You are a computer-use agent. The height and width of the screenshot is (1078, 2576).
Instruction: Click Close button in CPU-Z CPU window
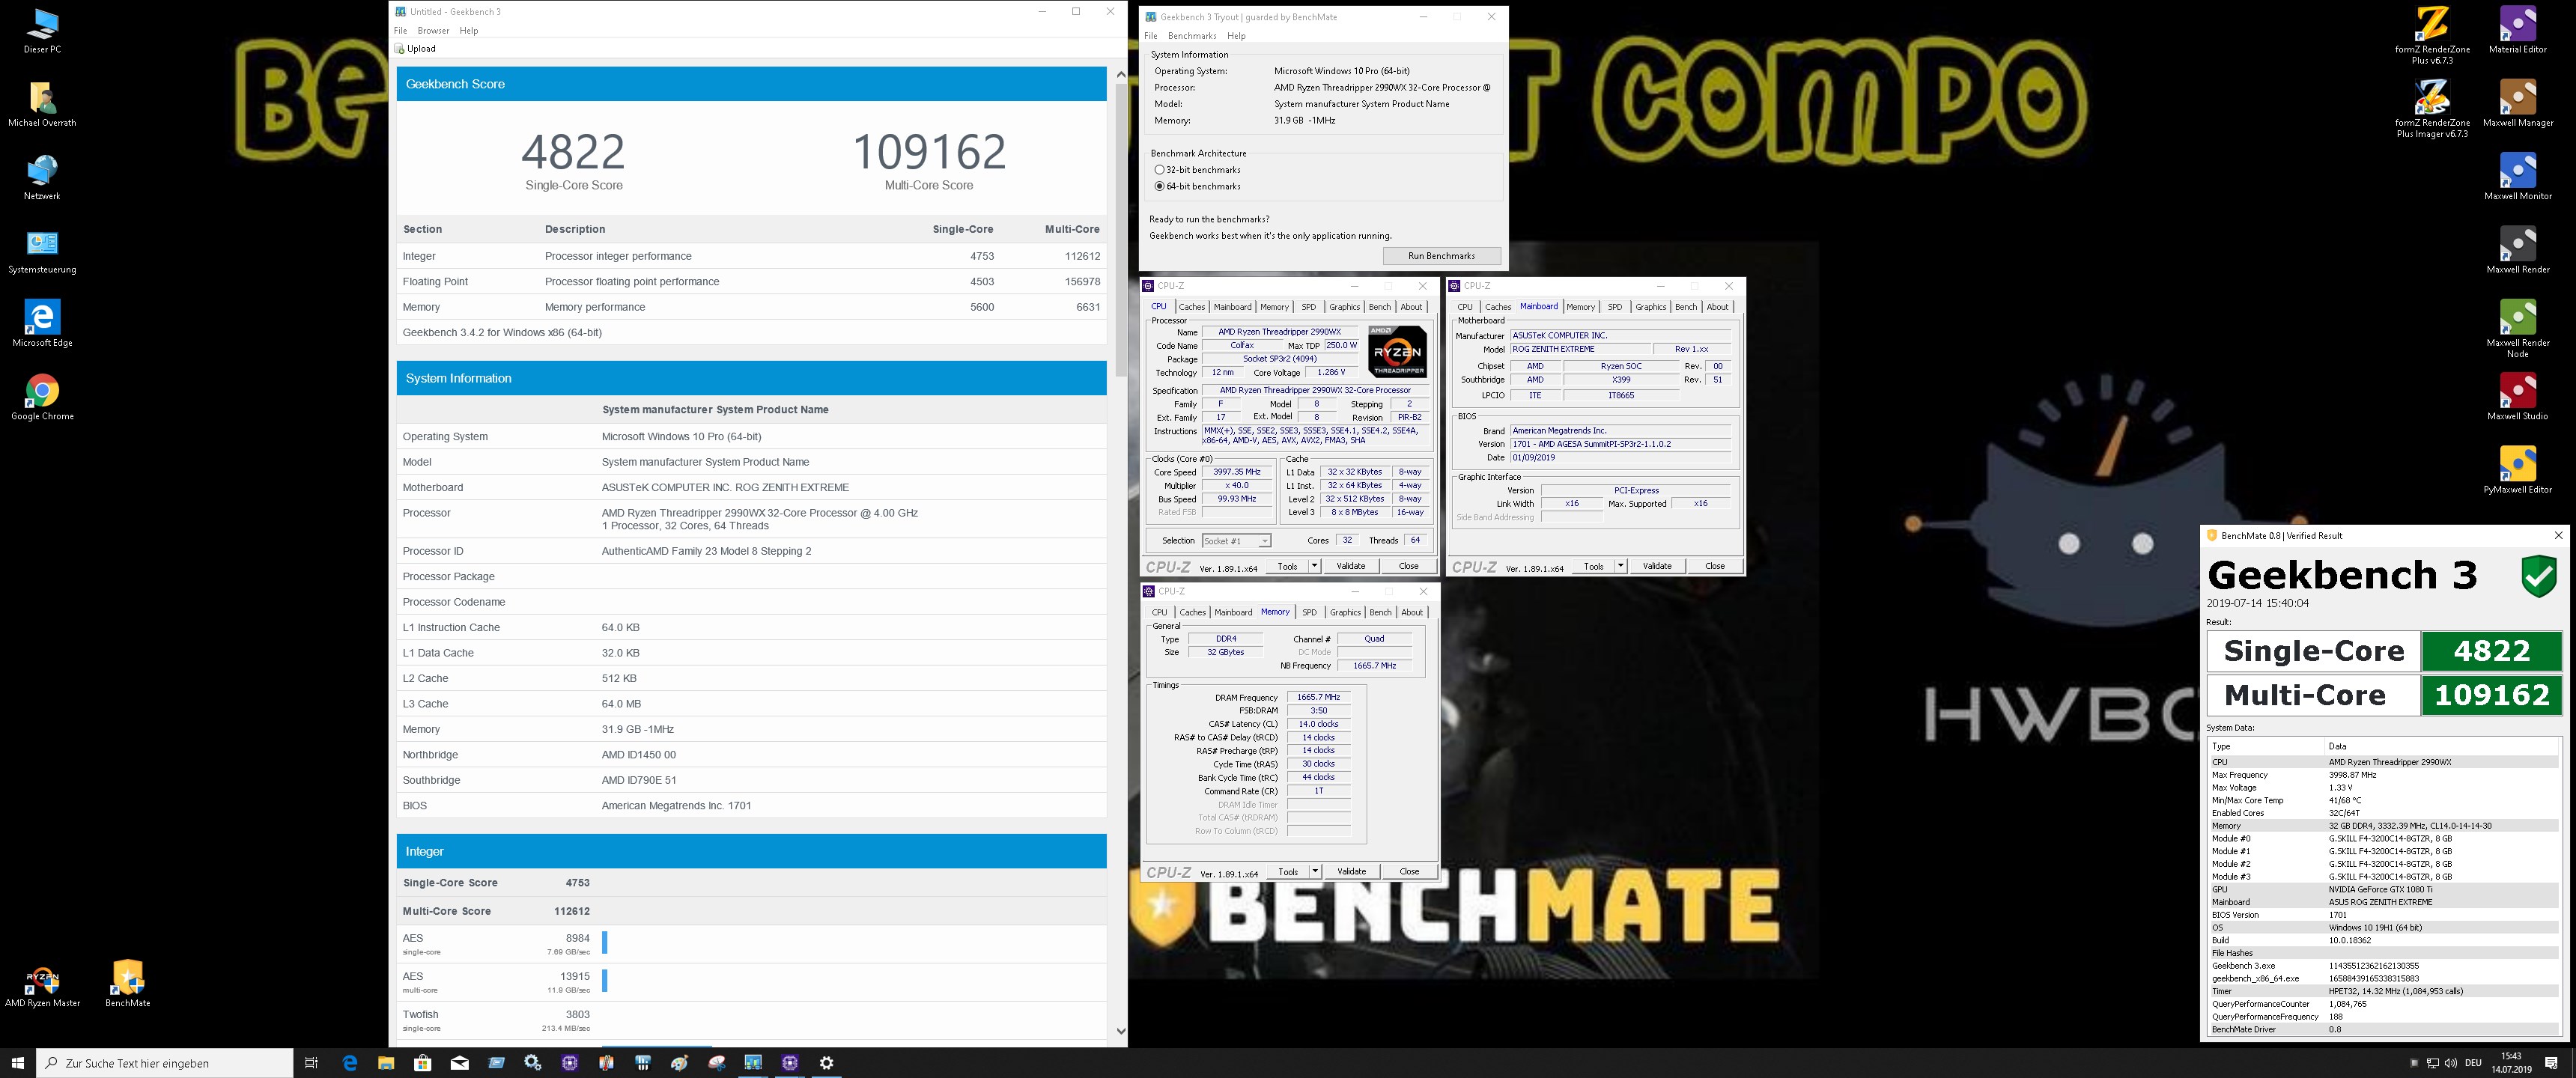pos(1408,566)
